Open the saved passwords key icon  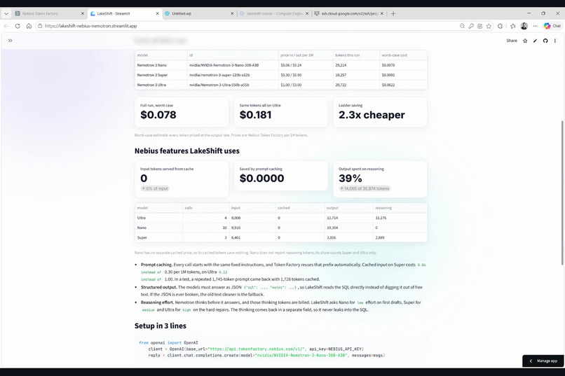coord(471,26)
